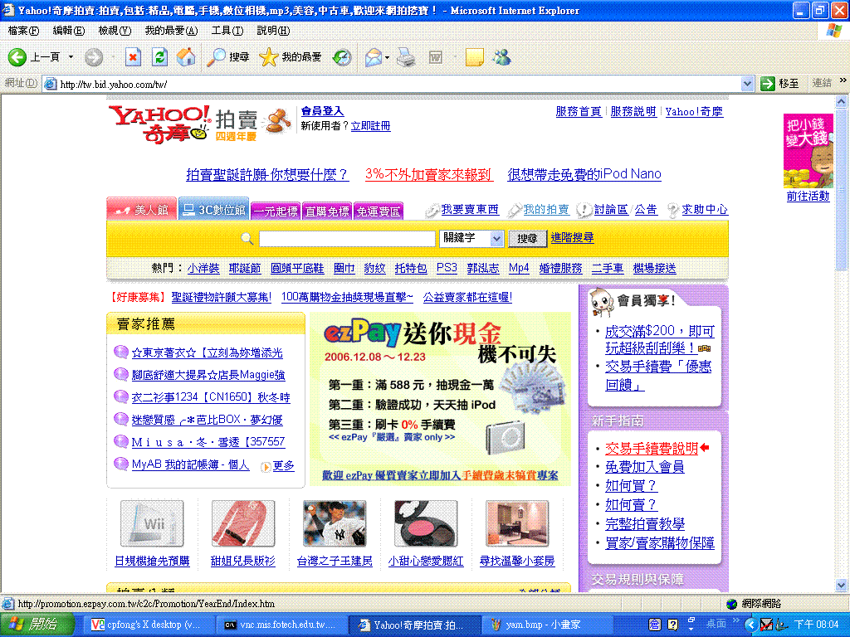
Task: Click the Stop loading toolbar icon
Action: (133, 57)
